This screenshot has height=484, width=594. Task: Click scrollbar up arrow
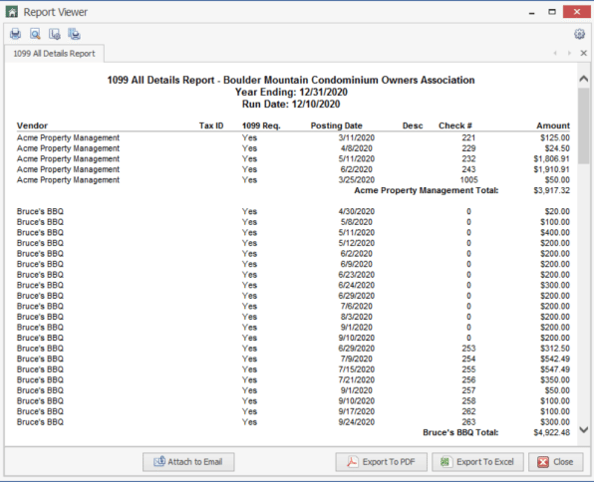pyautogui.click(x=584, y=79)
